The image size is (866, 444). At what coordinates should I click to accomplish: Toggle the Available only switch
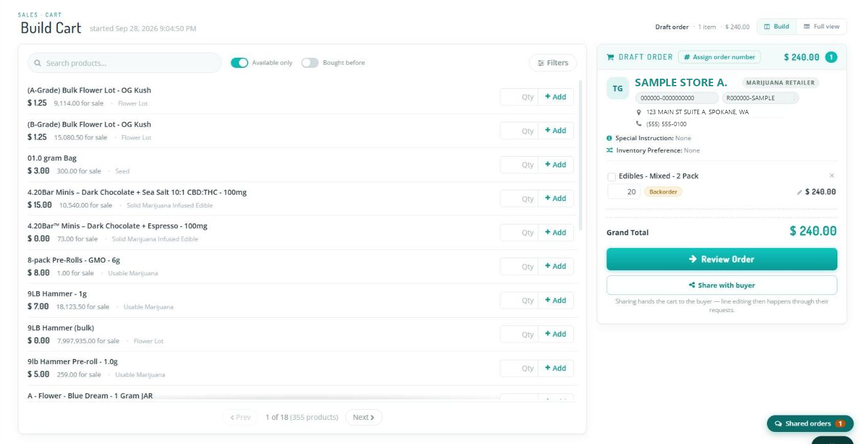[x=239, y=63]
